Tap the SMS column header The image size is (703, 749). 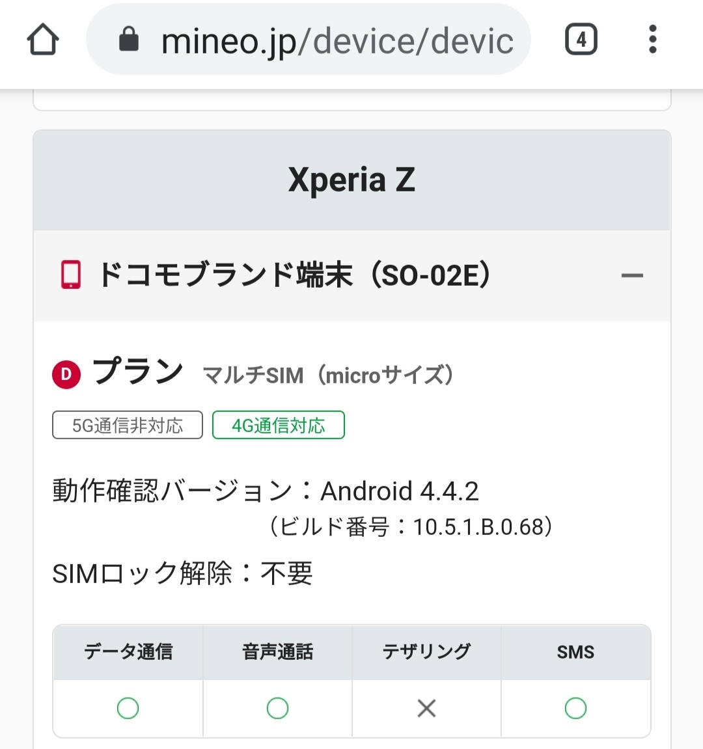tap(575, 651)
